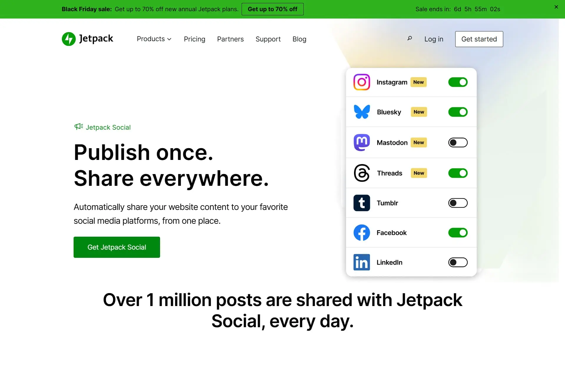Turn off the Facebook toggle
The height and width of the screenshot is (371, 565).
(458, 233)
